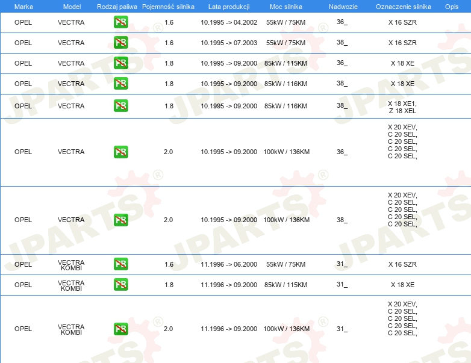471x363 pixels.
Task: Click OPEL in the X 18 XE1, Z 18 XEL row
Action: click(x=23, y=106)
